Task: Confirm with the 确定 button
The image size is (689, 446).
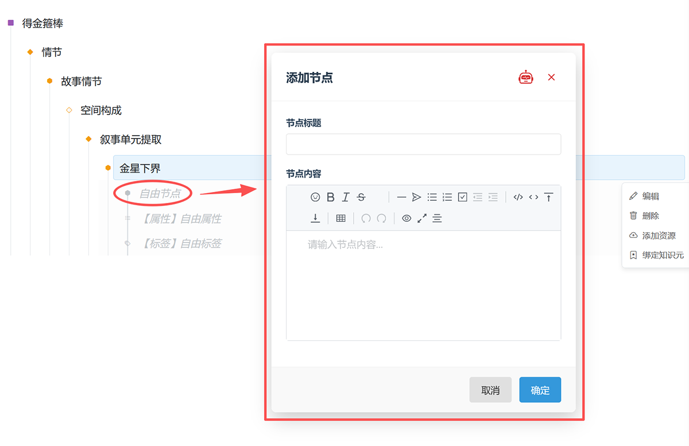Action: 540,390
